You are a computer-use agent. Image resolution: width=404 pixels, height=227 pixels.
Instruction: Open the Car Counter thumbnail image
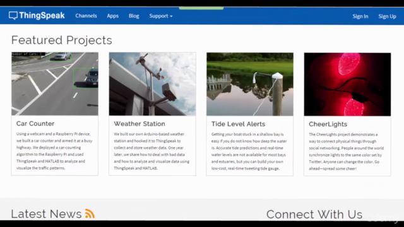(55, 84)
